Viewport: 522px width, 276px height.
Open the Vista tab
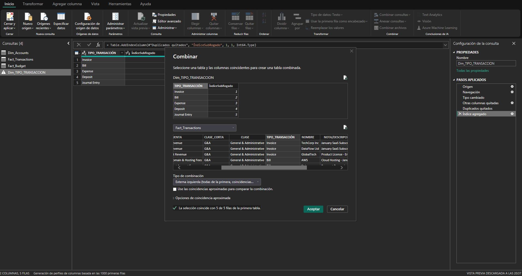tap(95, 4)
